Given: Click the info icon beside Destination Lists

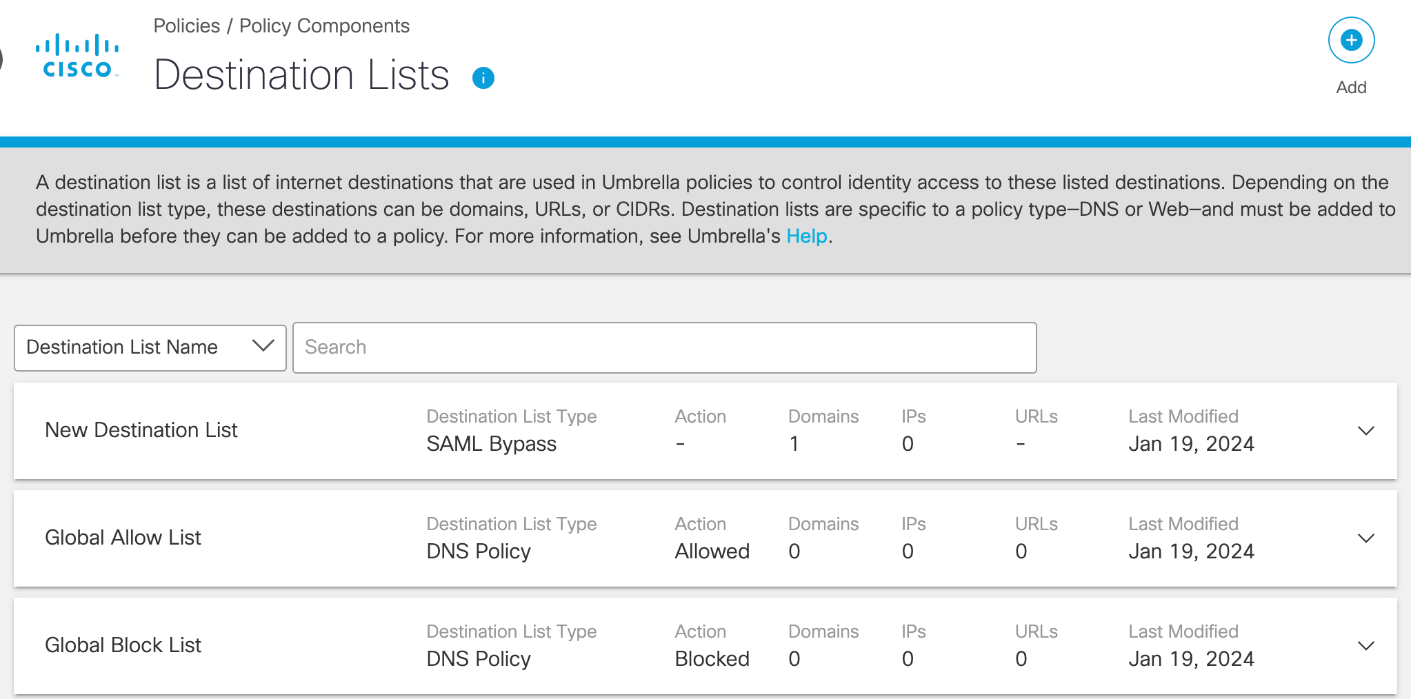Looking at the screenshot, I should tap(483, 78).
